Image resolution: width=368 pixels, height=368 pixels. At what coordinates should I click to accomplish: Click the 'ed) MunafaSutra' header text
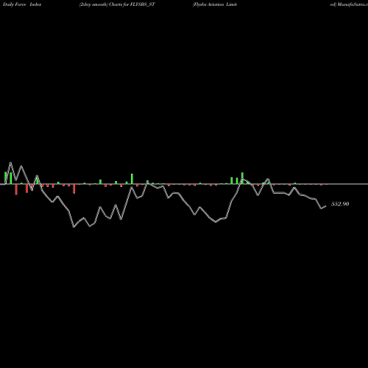(349, 4)
